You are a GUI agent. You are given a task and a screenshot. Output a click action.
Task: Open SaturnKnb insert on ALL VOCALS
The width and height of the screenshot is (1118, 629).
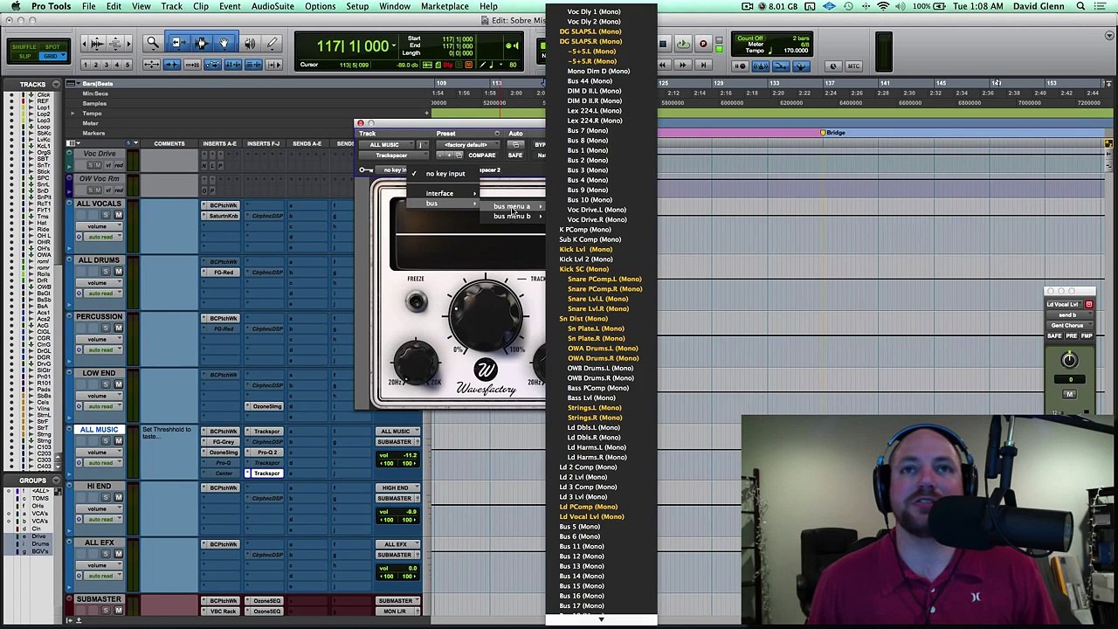coord(223,216)
